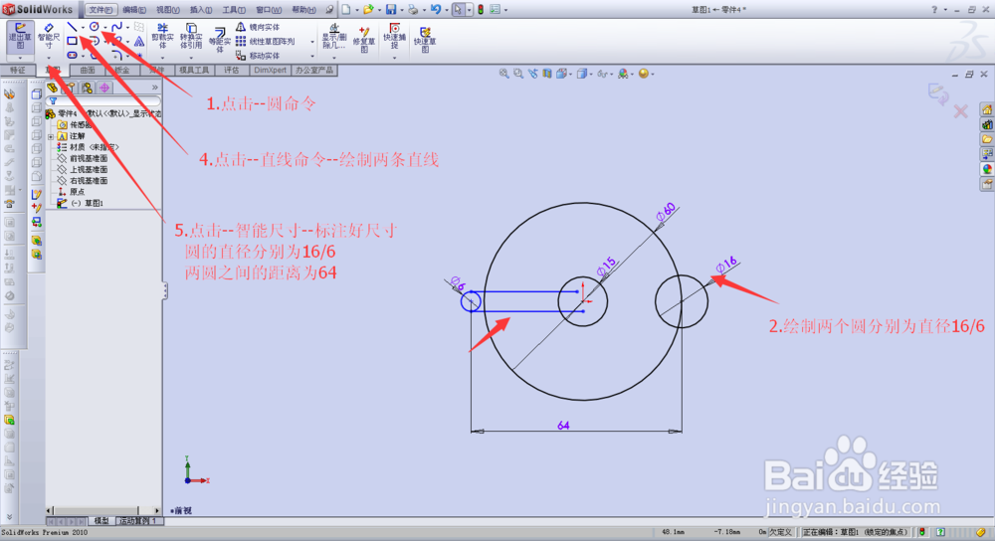Open the 剪裁实体 dropdown arrow
Screen dimensions: 995x541
pyautogui.click(x=162, y=58)
